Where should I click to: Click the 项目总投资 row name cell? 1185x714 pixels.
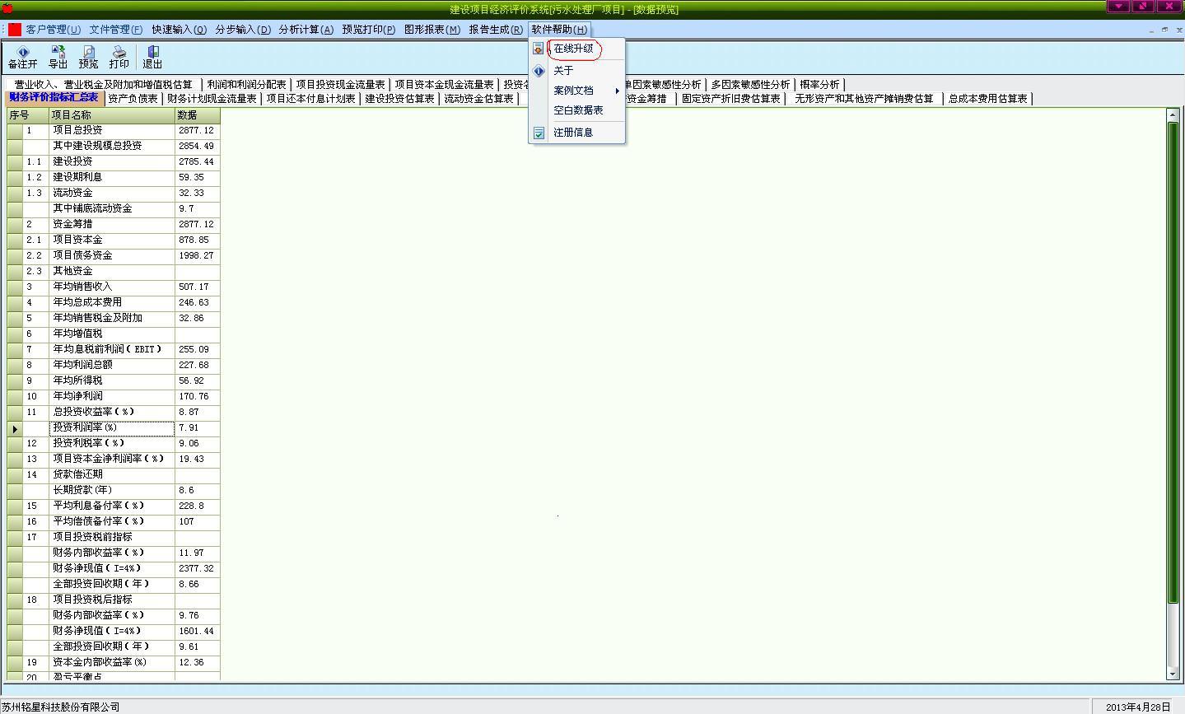pyautogui.click(x=112, y=130)
